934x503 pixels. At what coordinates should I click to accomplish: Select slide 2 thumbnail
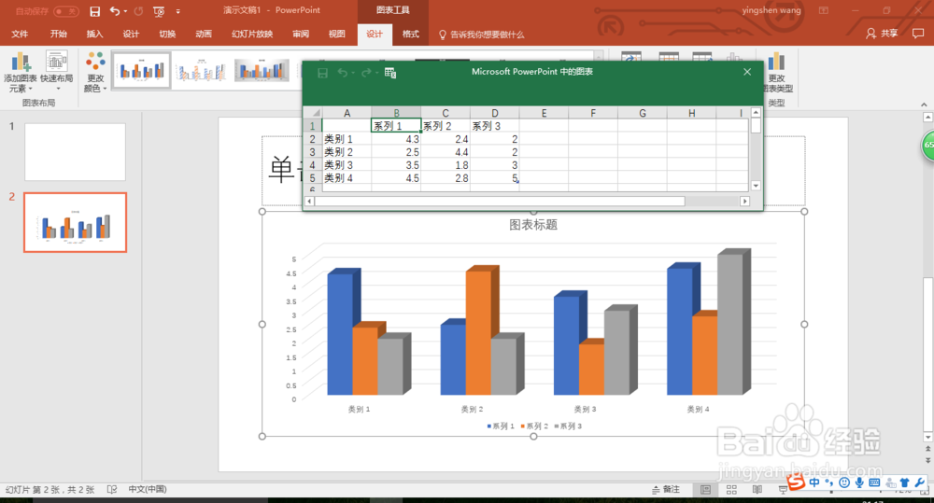(x=75, y=223)
